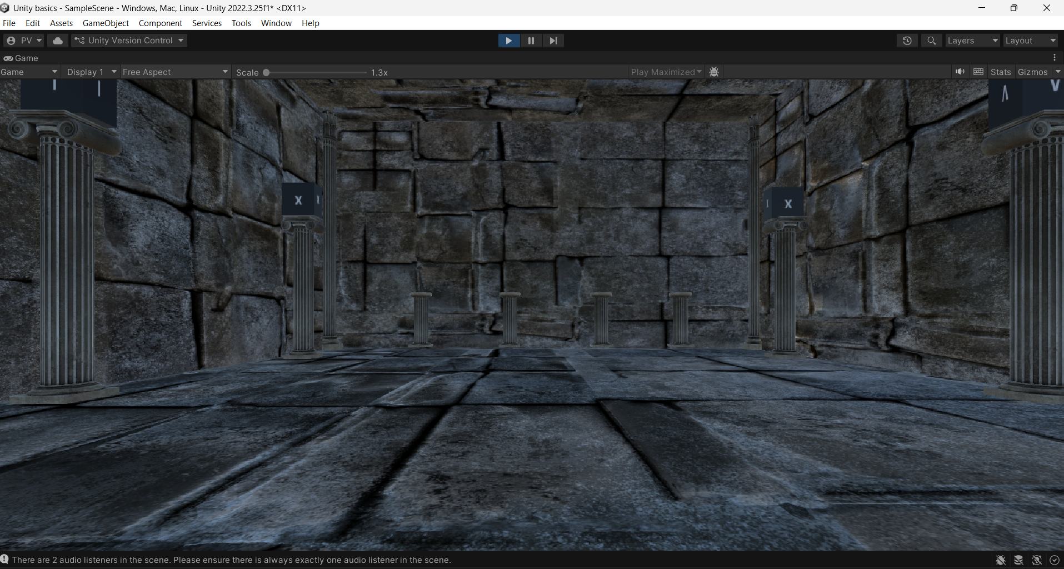Open the Free Aspect resolution dropdown
This screenshot has height=569, width=1064.
click(175, 72)
